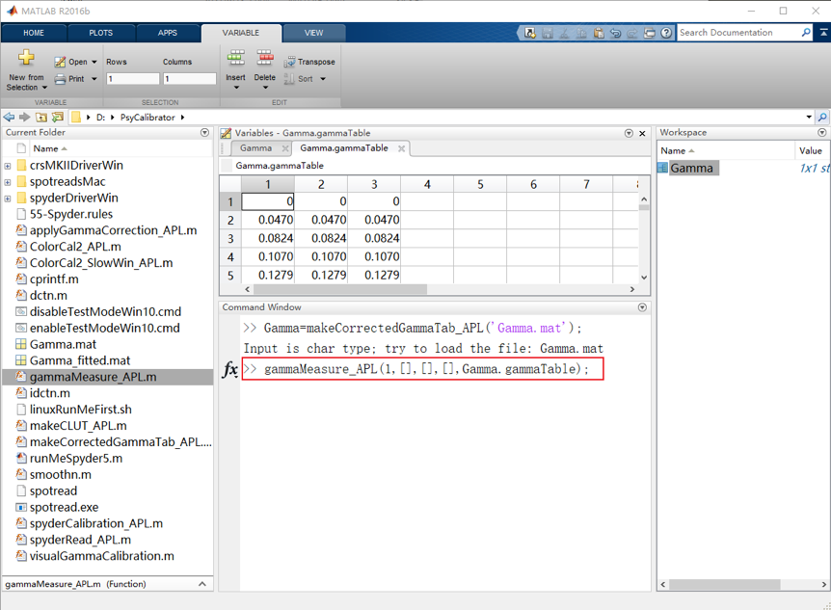Viewport: 831px width, 610px height.
Task: Switch to the APPS ribbon tab
Action: click(x=168, y=33)
